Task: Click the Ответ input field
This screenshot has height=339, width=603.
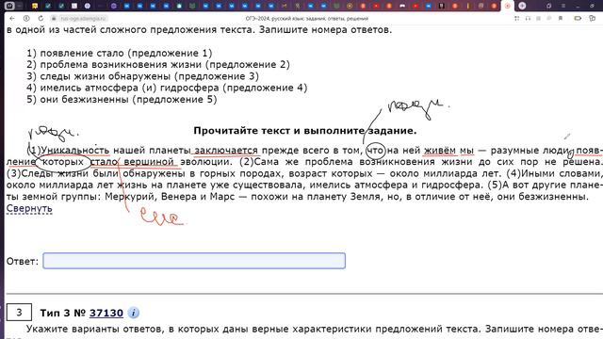Action: pos(194,261)
